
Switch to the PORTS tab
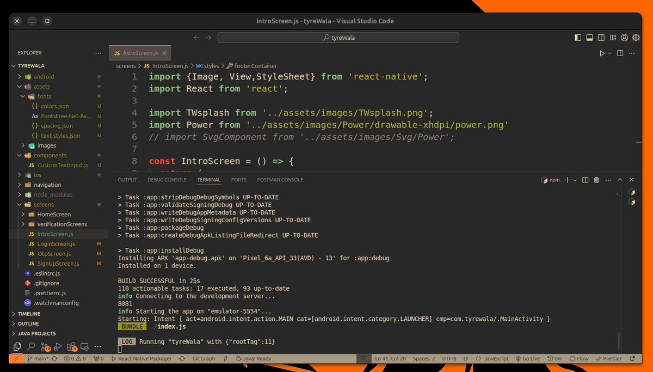(x=239, y=180)
